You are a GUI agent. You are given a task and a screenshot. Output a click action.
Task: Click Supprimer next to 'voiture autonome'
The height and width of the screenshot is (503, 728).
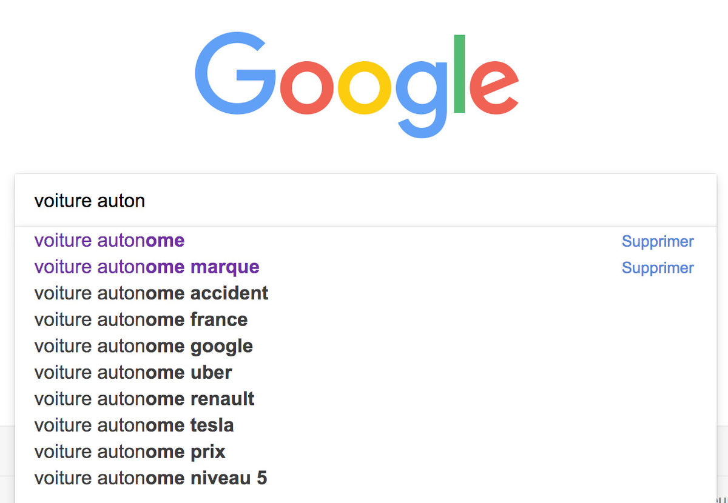(x=658, y=242)
